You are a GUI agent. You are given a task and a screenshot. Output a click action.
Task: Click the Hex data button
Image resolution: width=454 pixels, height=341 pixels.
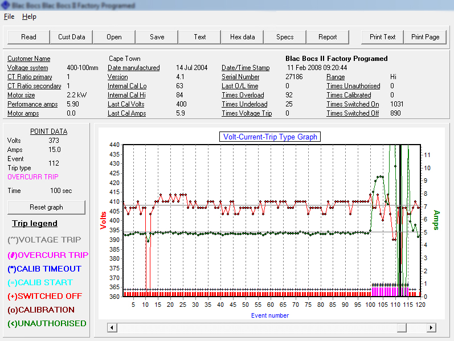[x=242, y=37]
